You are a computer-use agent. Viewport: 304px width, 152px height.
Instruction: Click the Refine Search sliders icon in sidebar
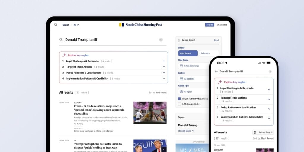(x=179, y=40)
